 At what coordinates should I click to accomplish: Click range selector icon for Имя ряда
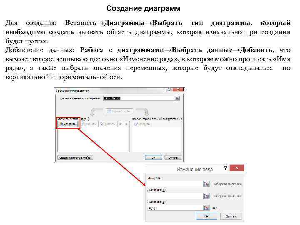click(x=206, y=184)
